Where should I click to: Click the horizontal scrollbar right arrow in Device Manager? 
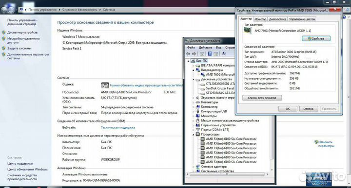pos(267,174)
